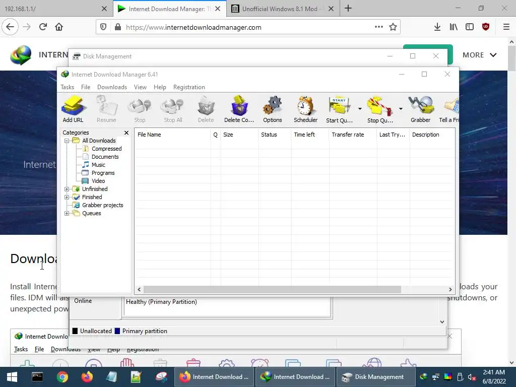Open the Scheduler alarm clock icon
The width and height of the screenshot is (516, 387).
pyautogui.click(x=306, y=109)
